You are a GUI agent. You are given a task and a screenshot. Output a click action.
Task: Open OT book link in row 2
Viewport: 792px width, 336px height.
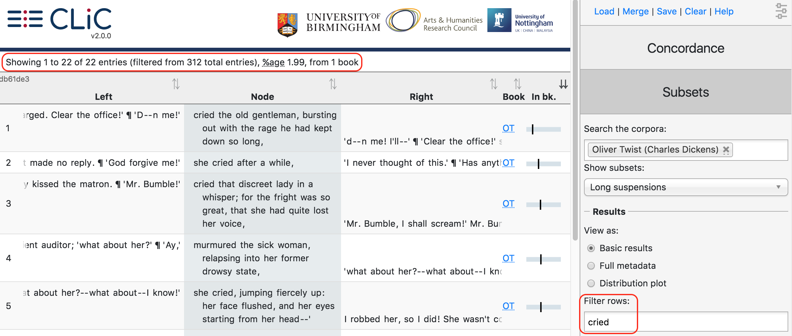coord(508,163)
